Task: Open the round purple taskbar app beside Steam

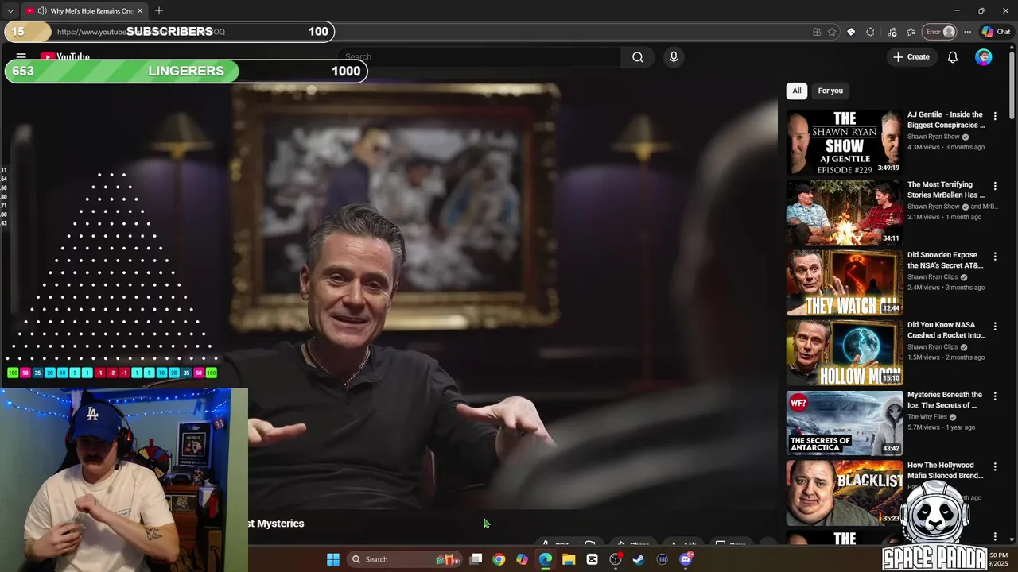Action: click(x=662, y=559)
